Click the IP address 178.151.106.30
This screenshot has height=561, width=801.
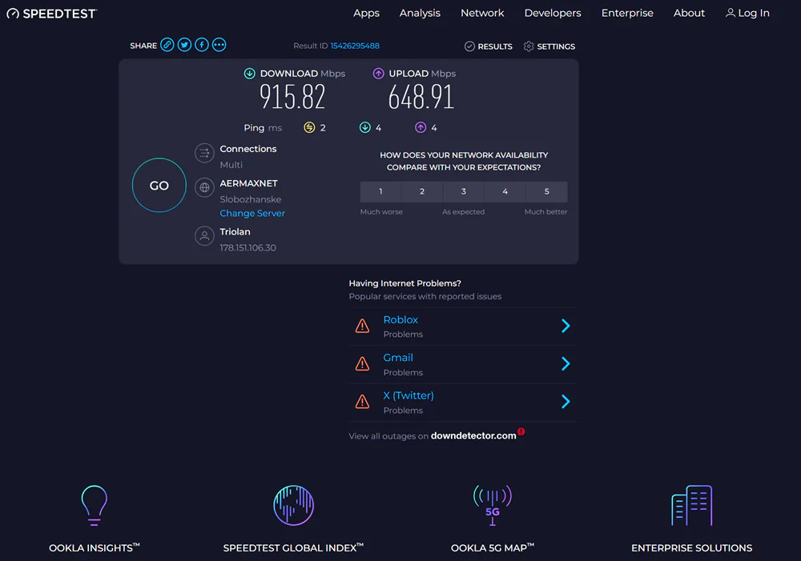(x=248, y=247)
